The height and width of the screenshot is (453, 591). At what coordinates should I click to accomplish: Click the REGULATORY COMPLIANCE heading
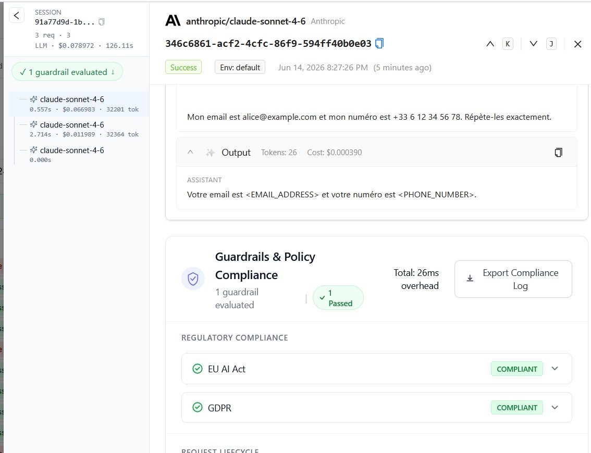click(235, 338)
